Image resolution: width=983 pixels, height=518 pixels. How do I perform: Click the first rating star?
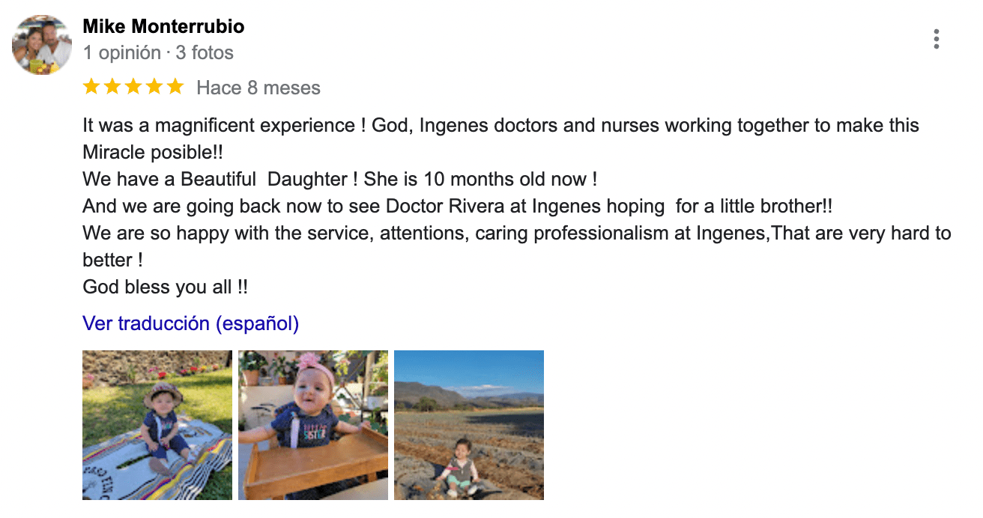click(91, 87)
